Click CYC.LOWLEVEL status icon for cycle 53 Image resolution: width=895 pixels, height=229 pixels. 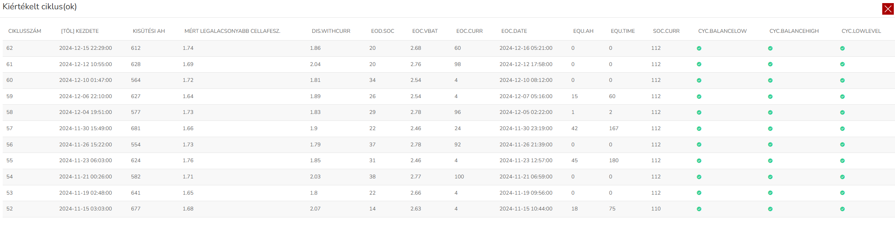coord(842,193)
